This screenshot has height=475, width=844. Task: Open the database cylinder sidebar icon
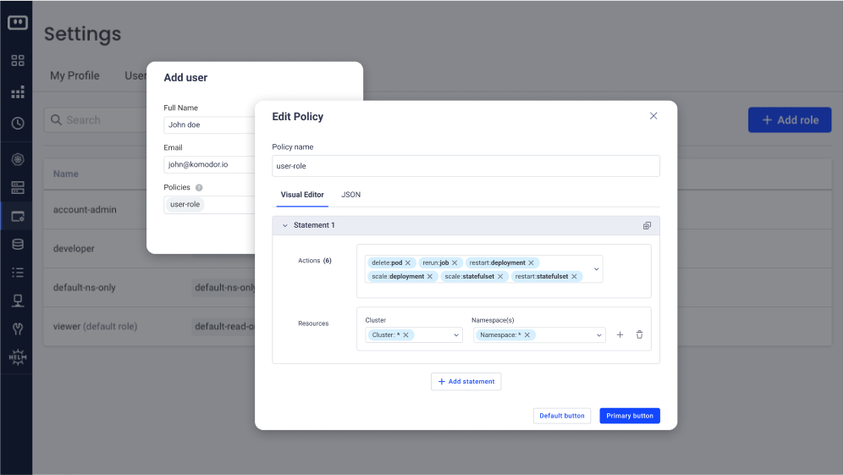(x=18, y=245)
